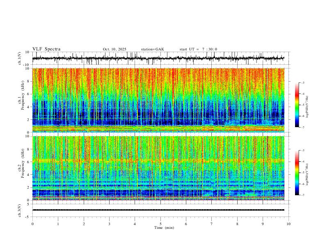This screenshot has width=325, height=251.
Task: Click the "4" kHz tick on ch.2 frequency axis
Action: click(29, 175)
